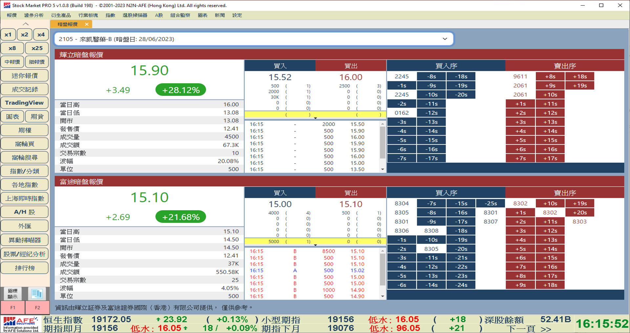630x333 pixels.
Task: Open 股票/經紀分析 page
Action: (25, 254)
